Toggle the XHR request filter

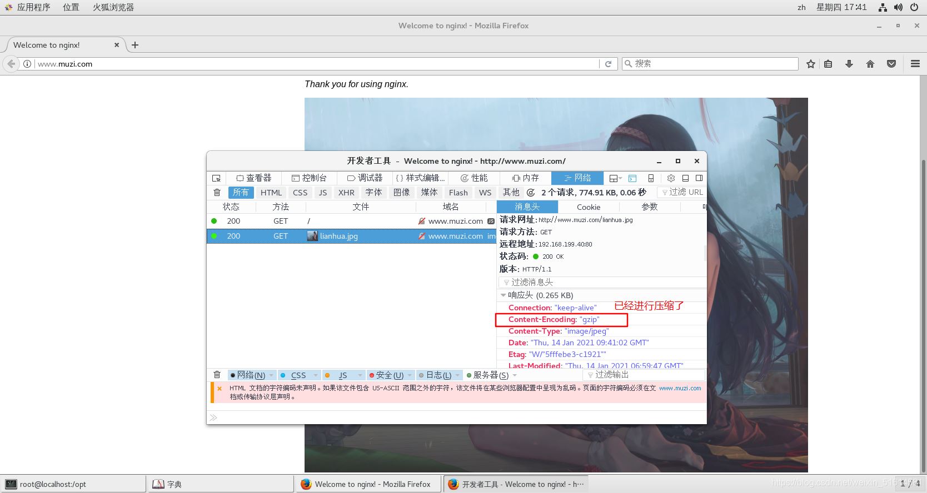tap(346, 193)
